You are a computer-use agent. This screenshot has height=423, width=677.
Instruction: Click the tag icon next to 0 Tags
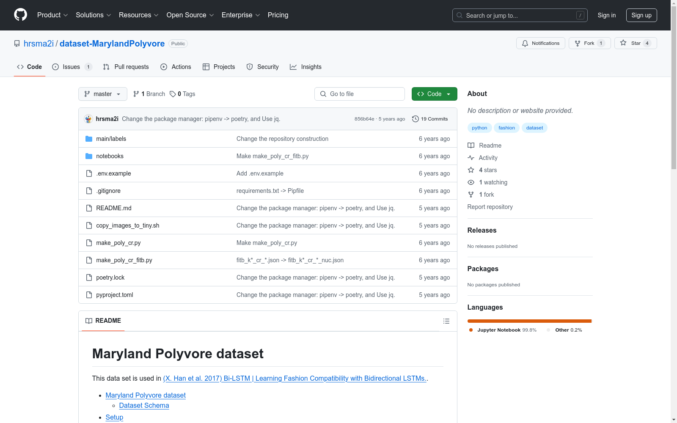pyautogui.click(x=173, y=94)
